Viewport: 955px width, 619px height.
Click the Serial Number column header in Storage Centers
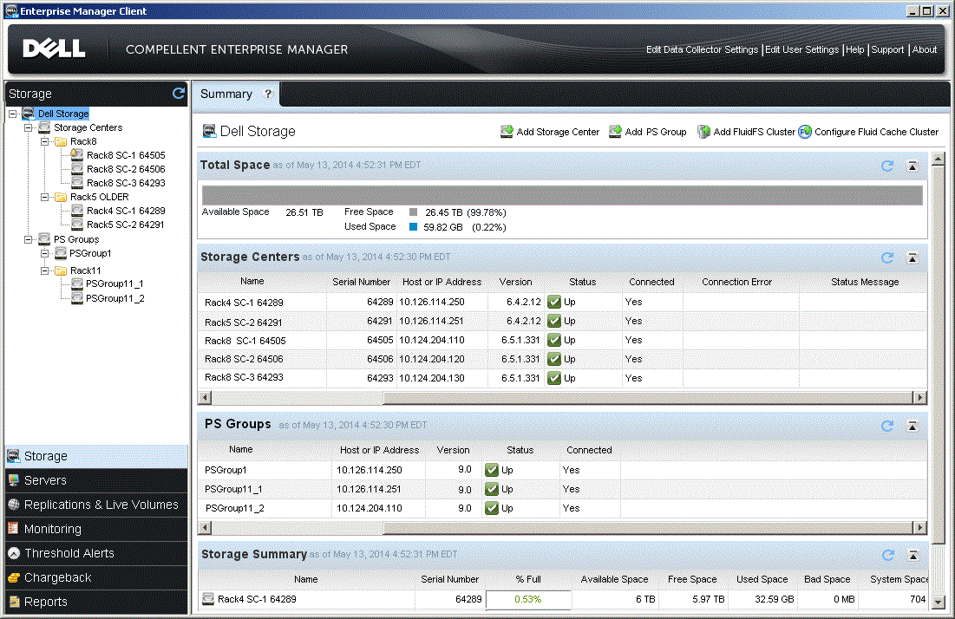point(361,282)
